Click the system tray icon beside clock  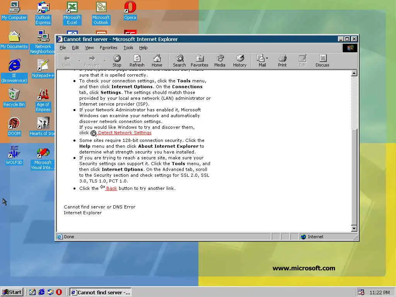coord(361,292)
